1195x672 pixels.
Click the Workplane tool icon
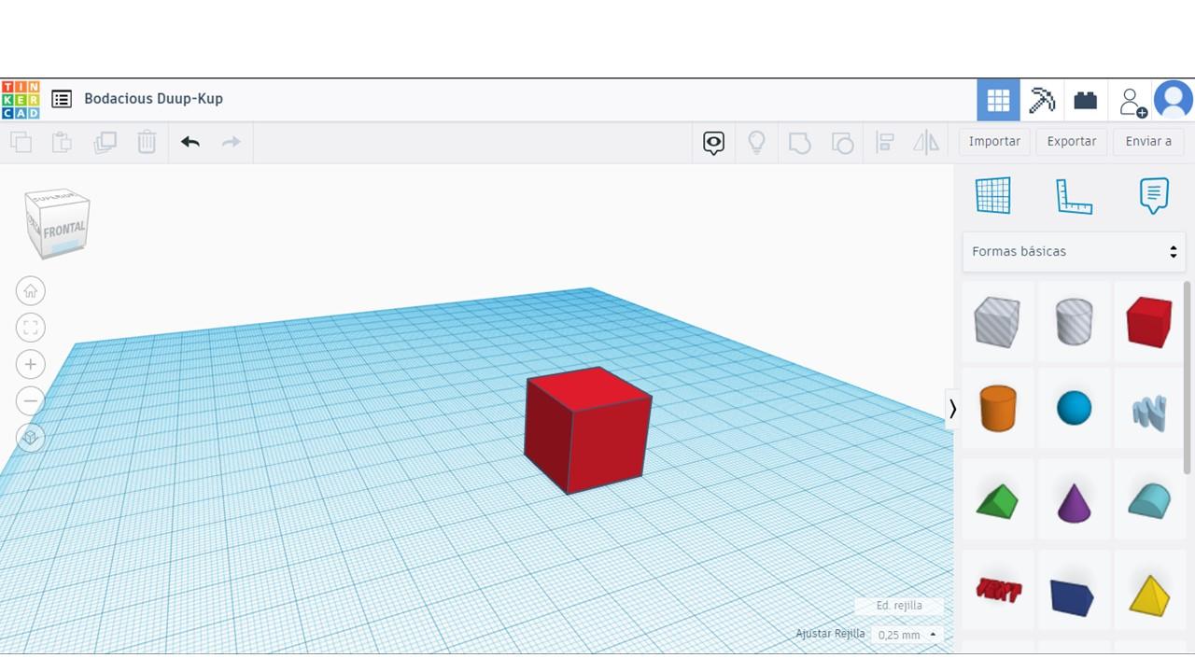coord(992,195)
